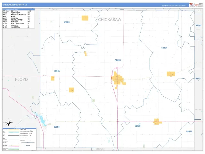The height and width of the screenshot is (154, 205).
Task: Click the LAWLER row in ZIP index
Action: point(16,25)
